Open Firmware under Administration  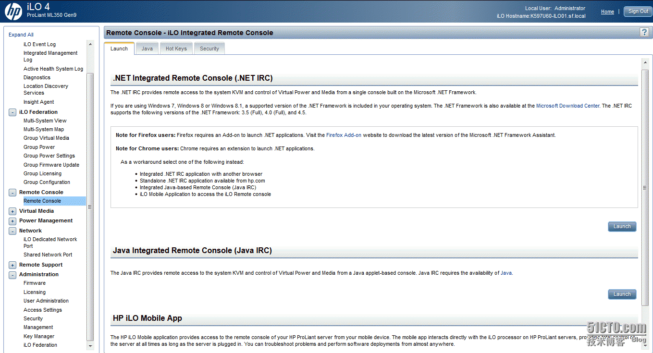coord(35,283)
